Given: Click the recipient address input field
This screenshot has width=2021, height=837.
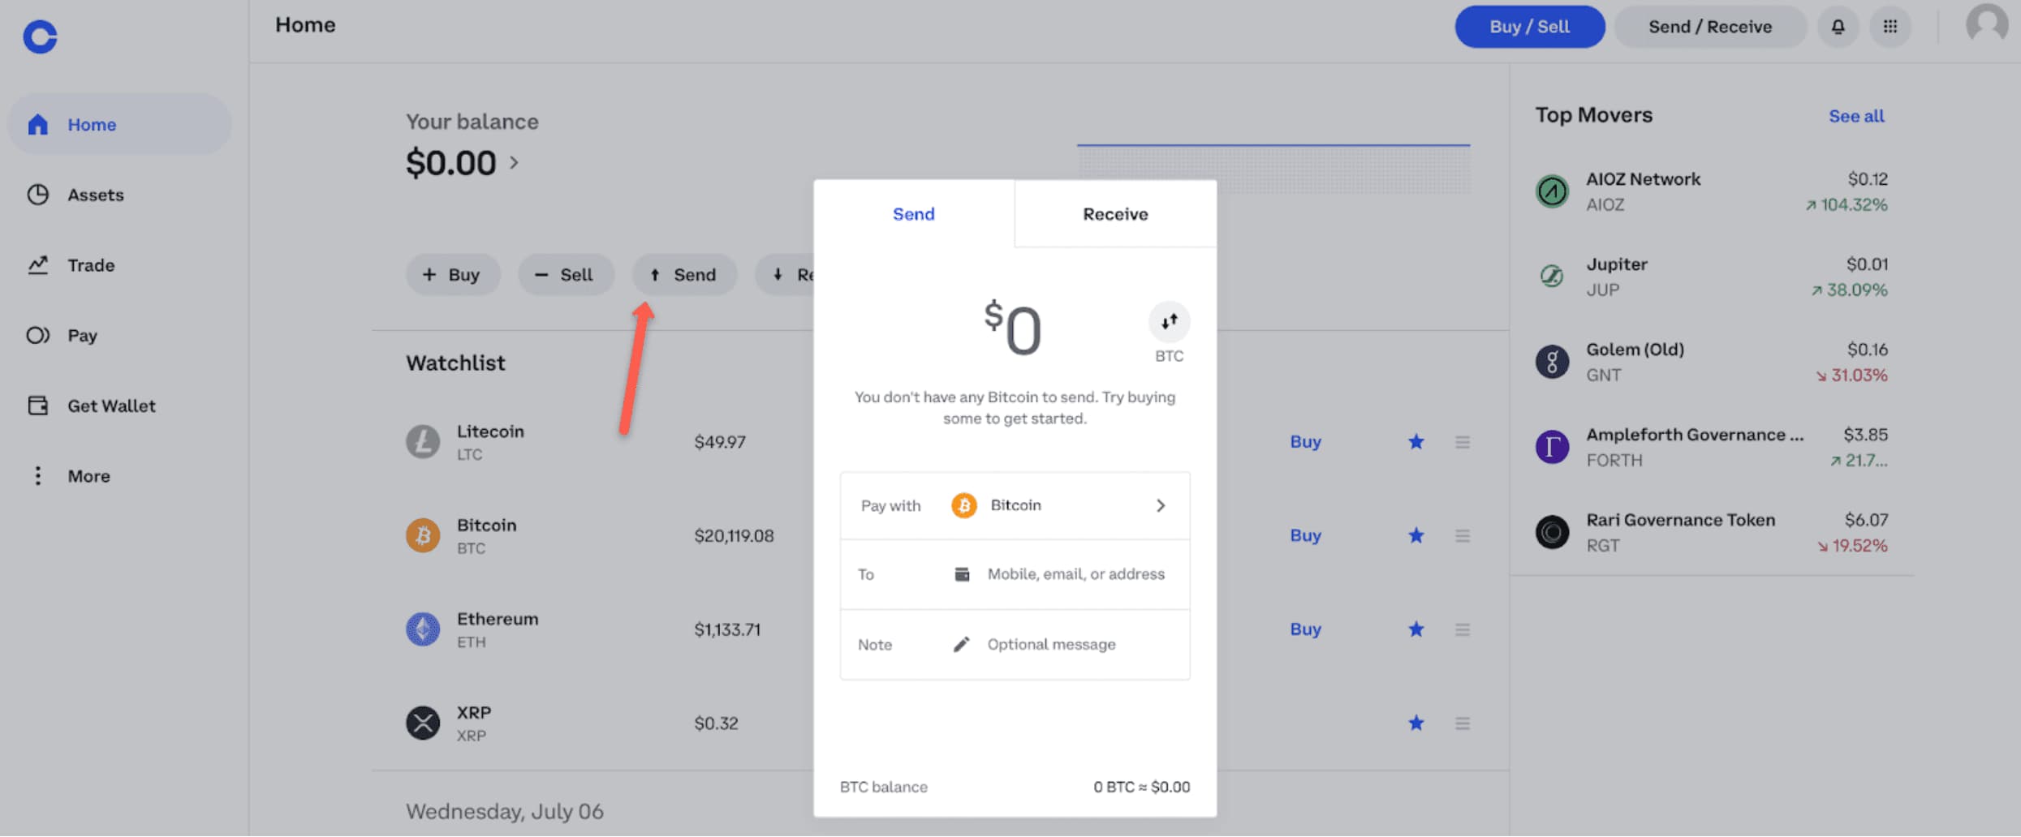Looking at the screenshot, I should click(1015, 574).
